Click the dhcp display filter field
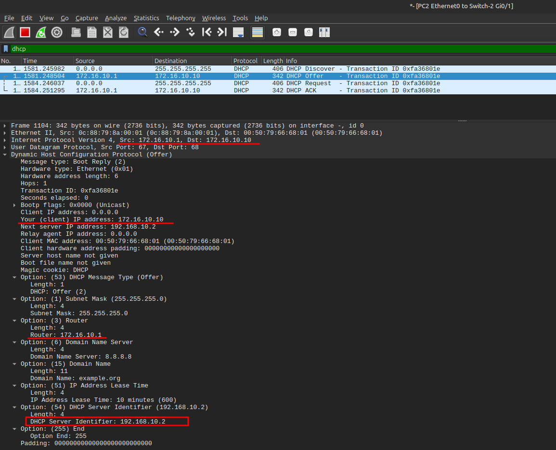This screenshot has height=450, width=556. (279, 49)
